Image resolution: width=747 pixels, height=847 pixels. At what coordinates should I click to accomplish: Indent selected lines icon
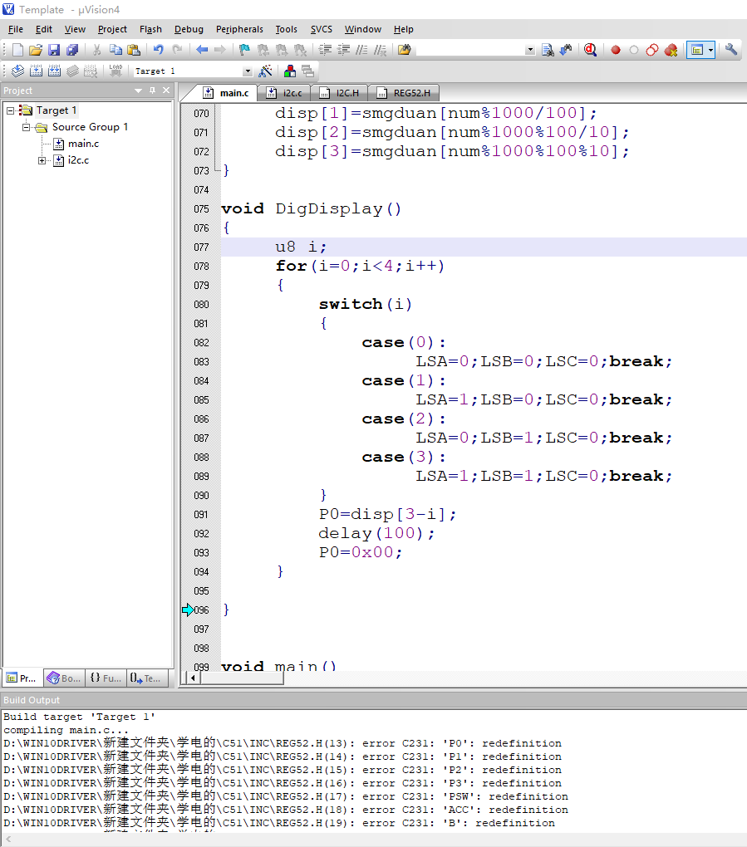326,50
